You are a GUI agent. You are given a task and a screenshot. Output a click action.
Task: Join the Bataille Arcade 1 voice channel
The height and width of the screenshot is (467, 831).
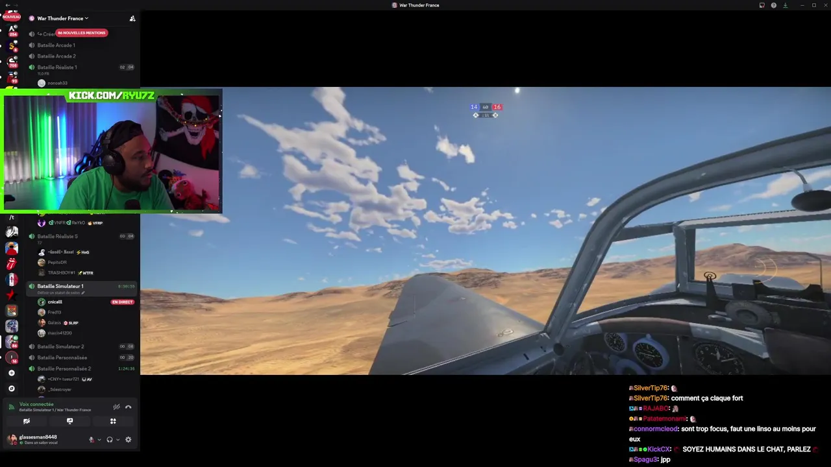56,45
